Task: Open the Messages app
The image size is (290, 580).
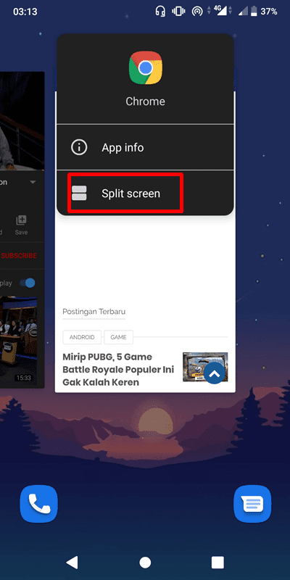Action: (x=252, y=504)
